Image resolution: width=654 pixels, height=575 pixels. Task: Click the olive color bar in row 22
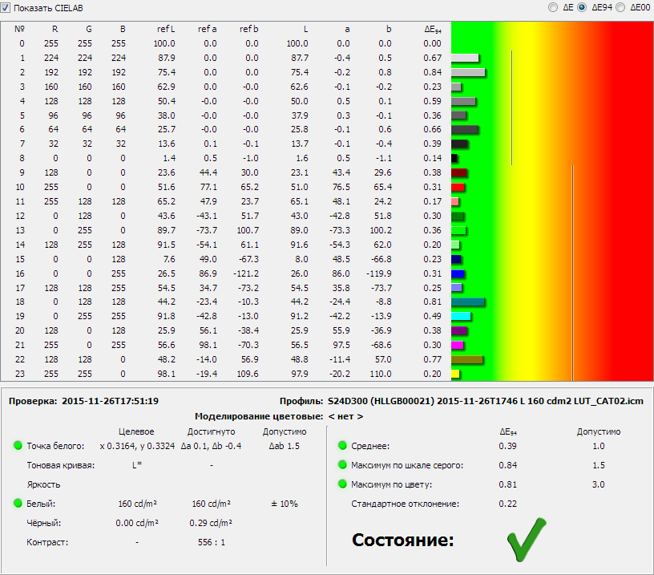[x=467, y=360]
